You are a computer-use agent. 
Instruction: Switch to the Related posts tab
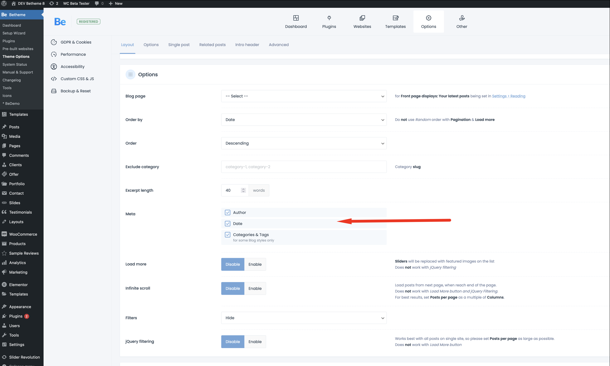[212, 45]
